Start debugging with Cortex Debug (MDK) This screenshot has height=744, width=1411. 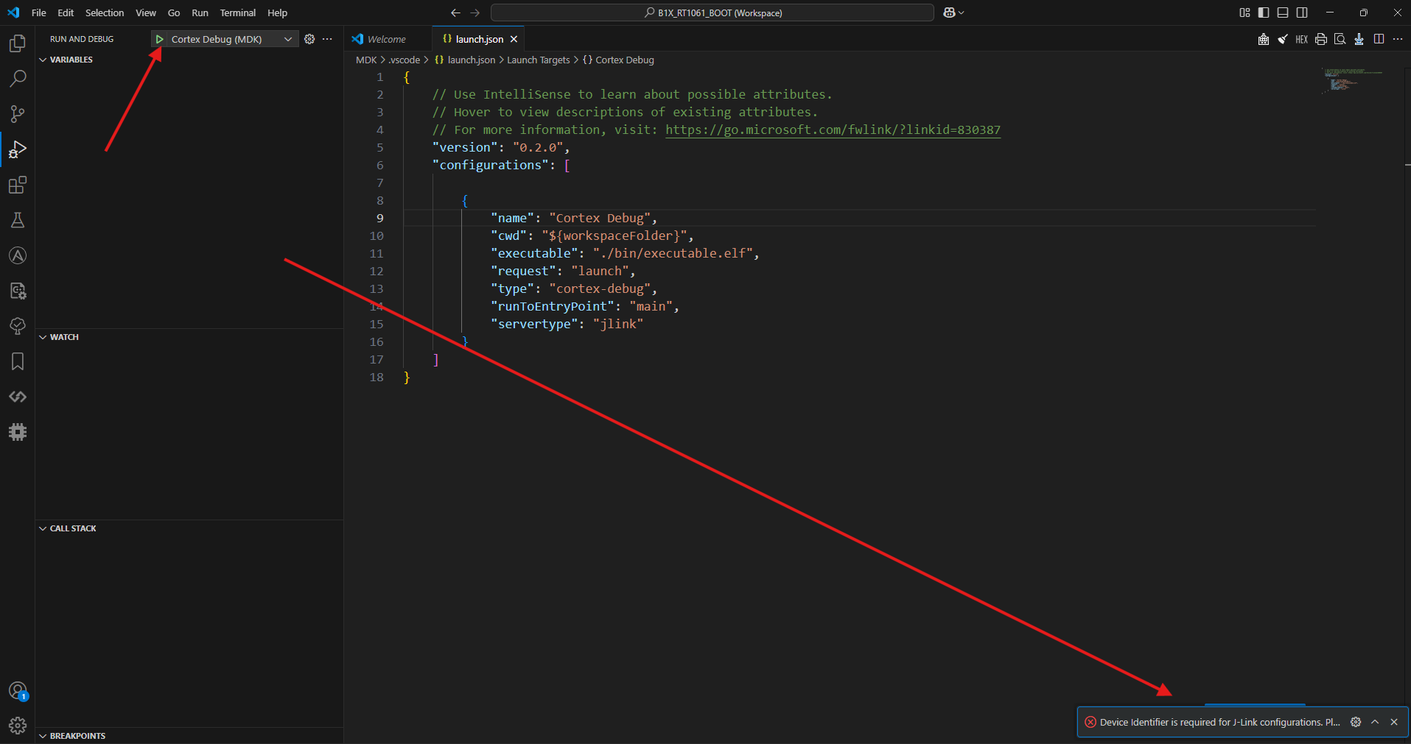click(x=160, y=38)
